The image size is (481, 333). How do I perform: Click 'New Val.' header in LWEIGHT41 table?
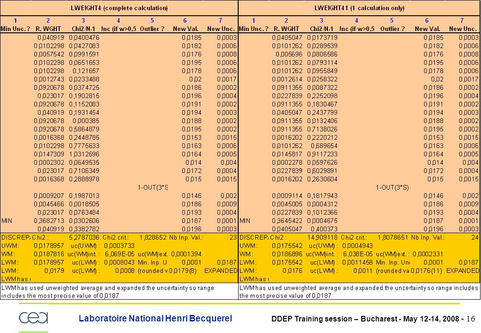pyautogui.click(x=427, y=29)
